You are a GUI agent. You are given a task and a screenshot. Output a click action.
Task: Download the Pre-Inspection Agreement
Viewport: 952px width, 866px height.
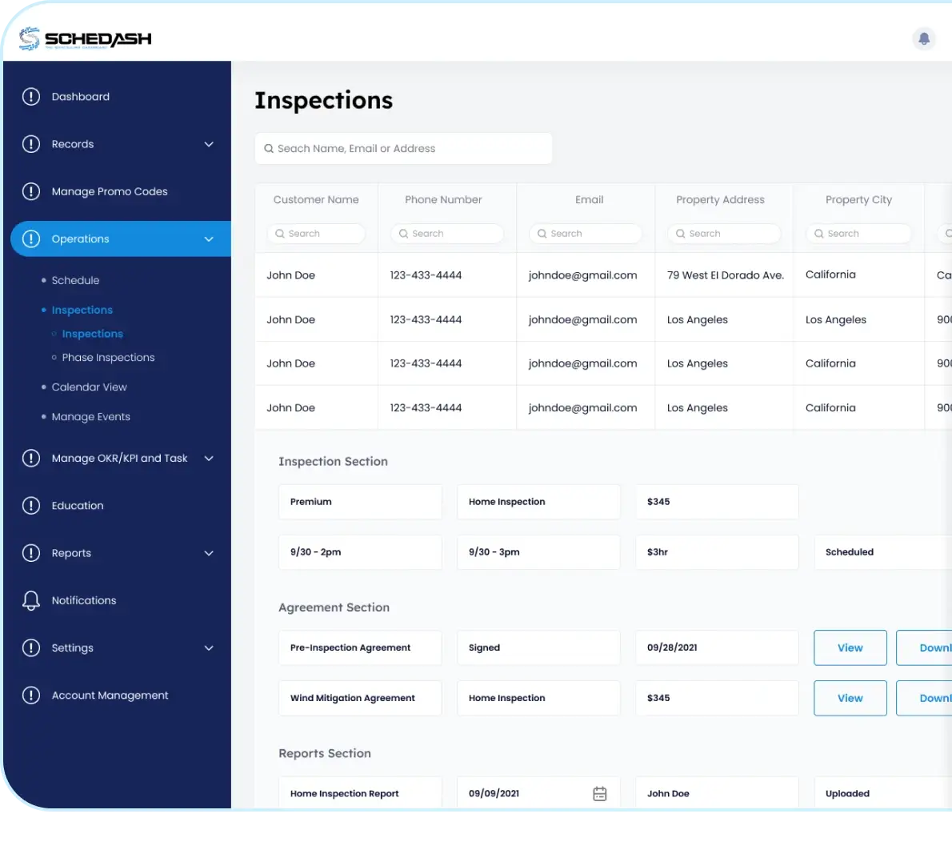tap(924, 647)
